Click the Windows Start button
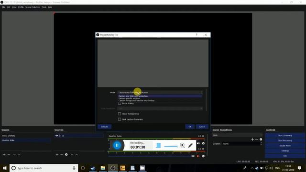 click(x=5, y=168)
